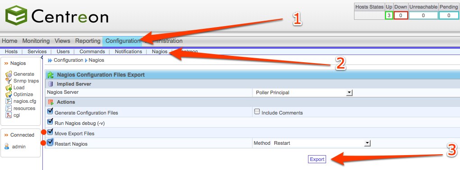Open the Nagios Server Poller Principal dropdown
Screen dimensions: 460x170
click(304, 92)
